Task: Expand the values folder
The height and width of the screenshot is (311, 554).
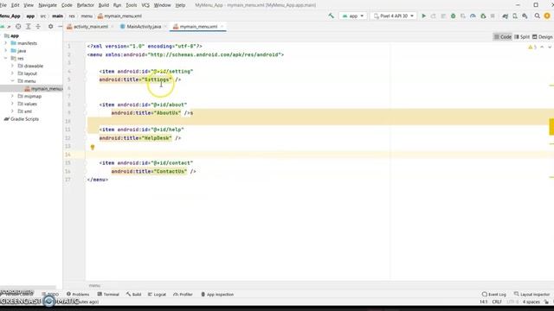Action: tap(12, 104)
